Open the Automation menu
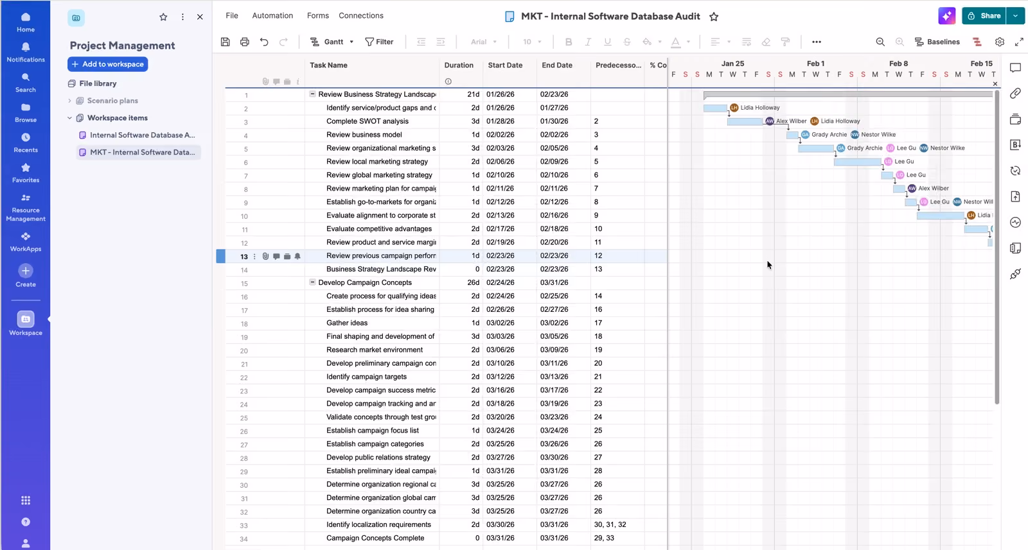The height and width of the screenshot is (550, 1028). (272, 15)
